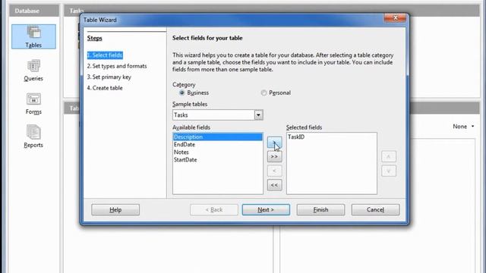Select TaskID in Selected fields
The image size is (486, 273).
tap(331, 136)
